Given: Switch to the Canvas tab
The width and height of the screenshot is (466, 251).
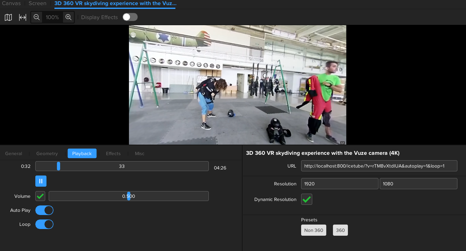Looking at the screenshot, I should [11, 4].
